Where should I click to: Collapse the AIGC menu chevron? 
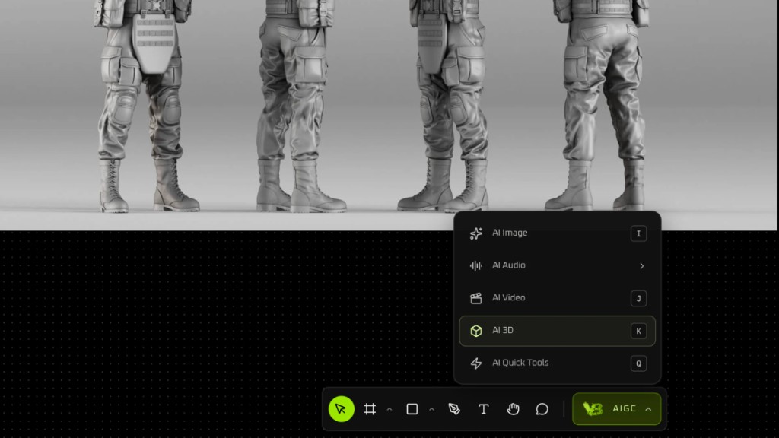[x=648, y=409]
